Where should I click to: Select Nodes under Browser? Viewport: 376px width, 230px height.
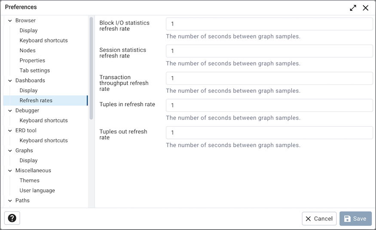[x=28, y=50]
